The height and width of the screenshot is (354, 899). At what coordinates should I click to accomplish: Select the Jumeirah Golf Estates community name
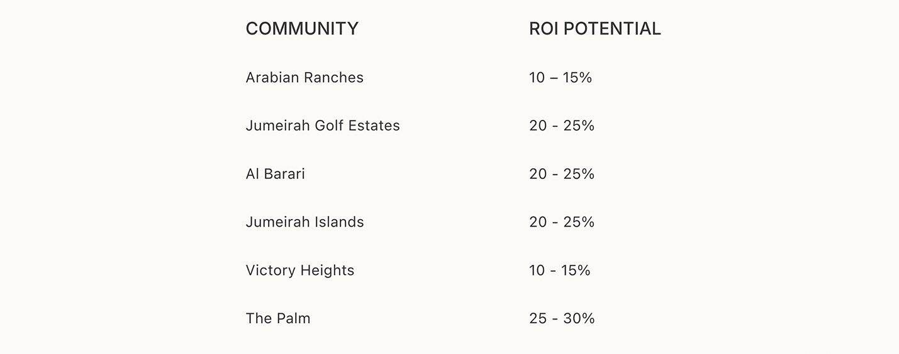pos(323,126)
